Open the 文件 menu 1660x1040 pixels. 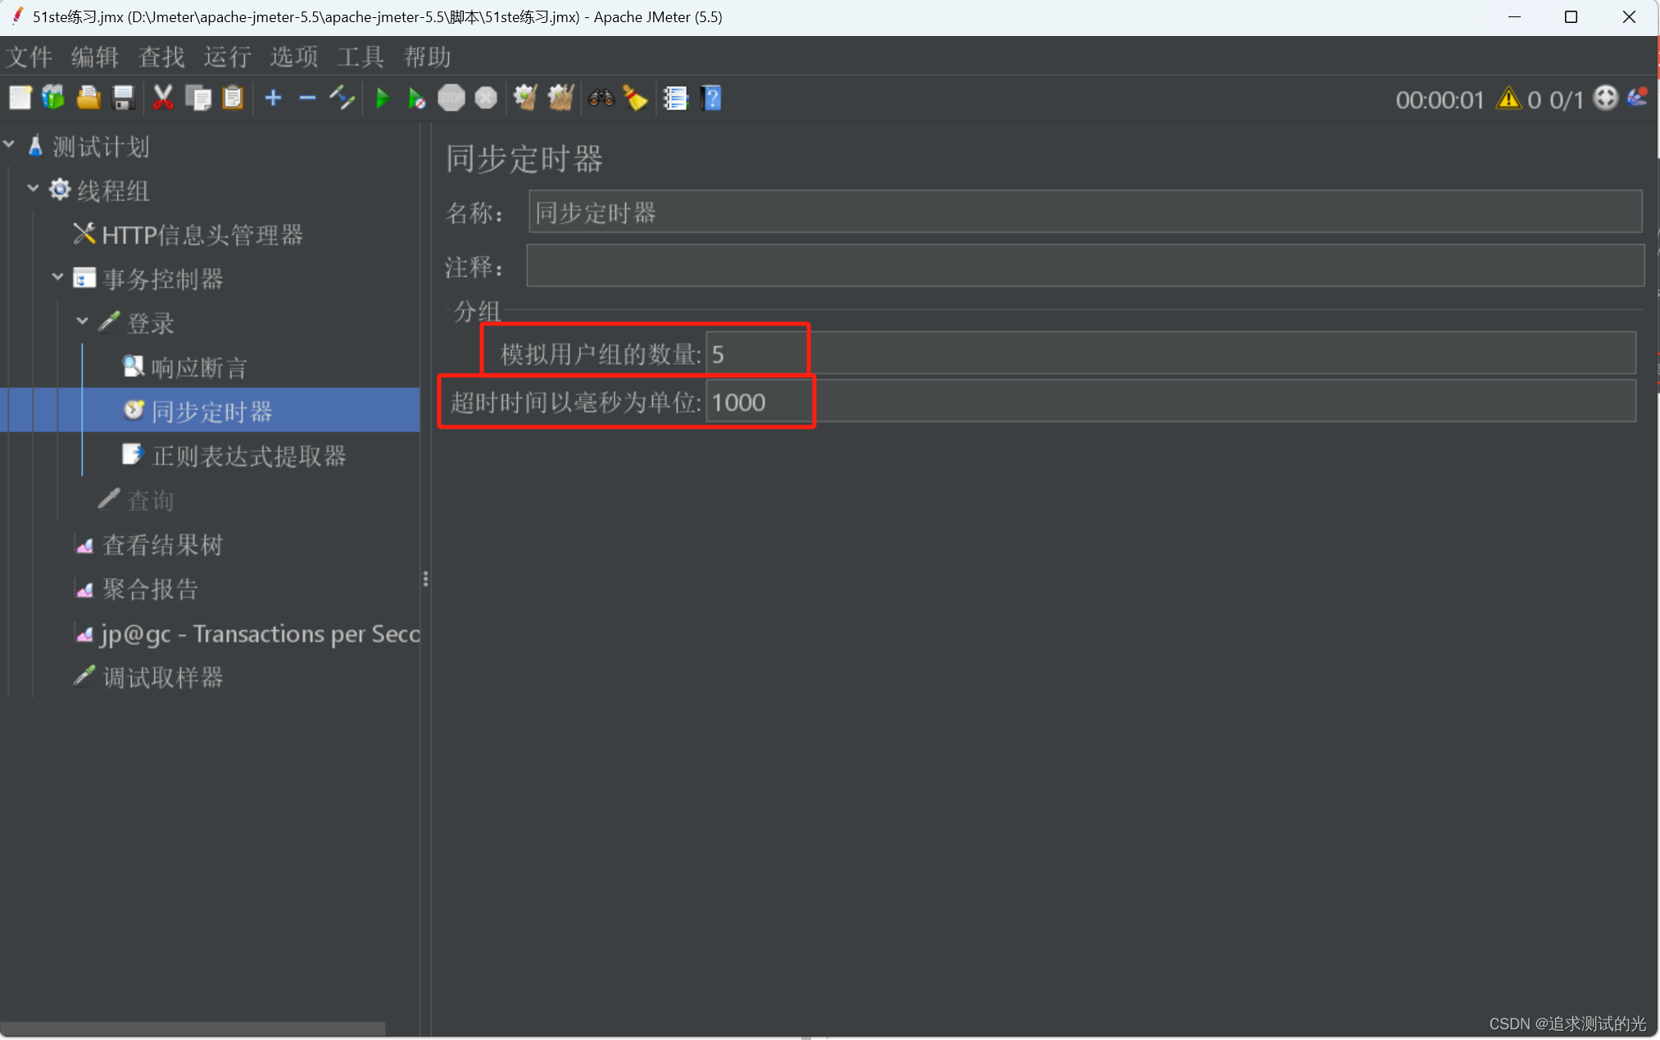coord(29,57)
